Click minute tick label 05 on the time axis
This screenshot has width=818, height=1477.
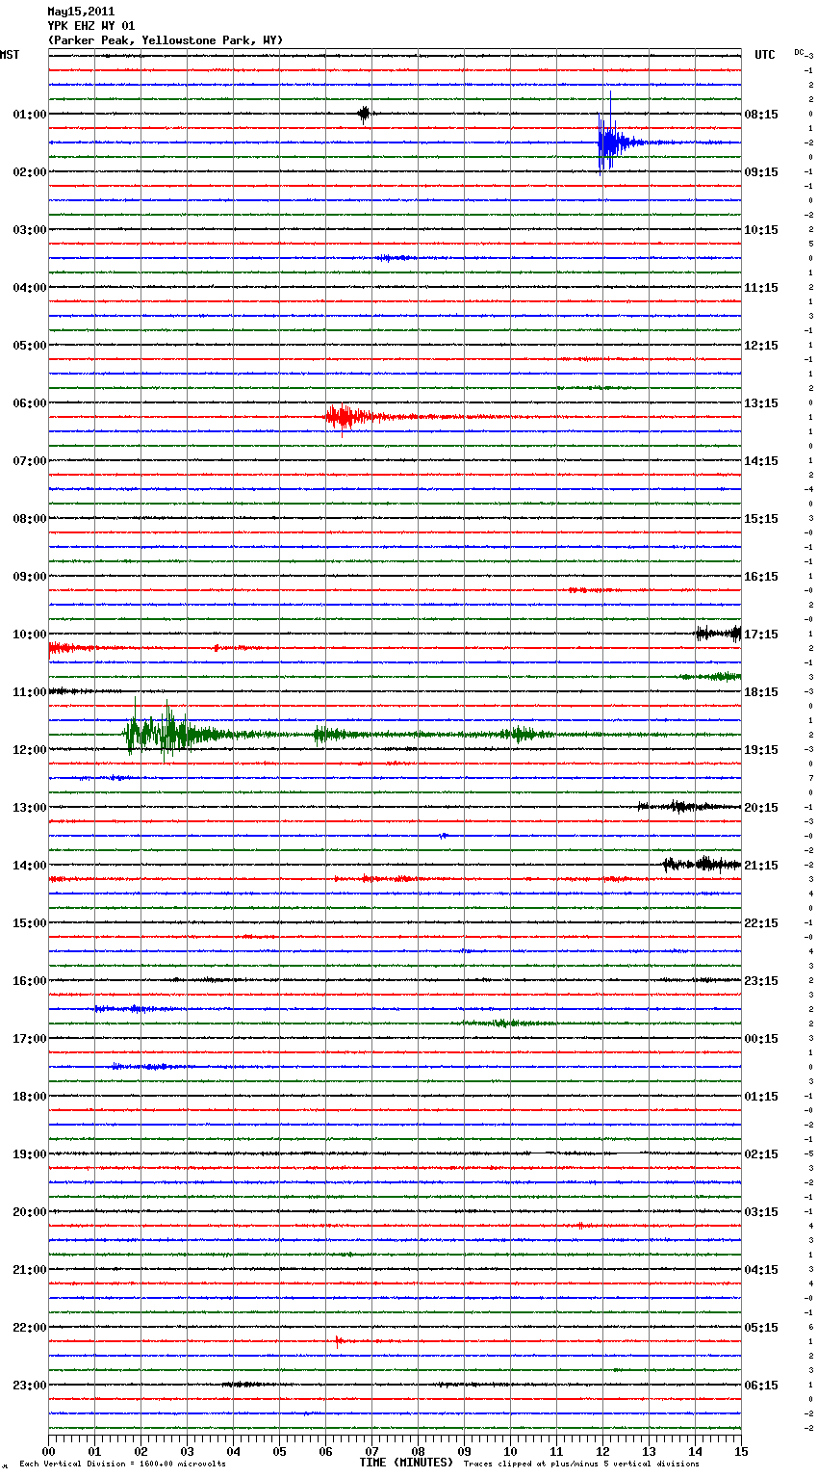click(279, 1451)
